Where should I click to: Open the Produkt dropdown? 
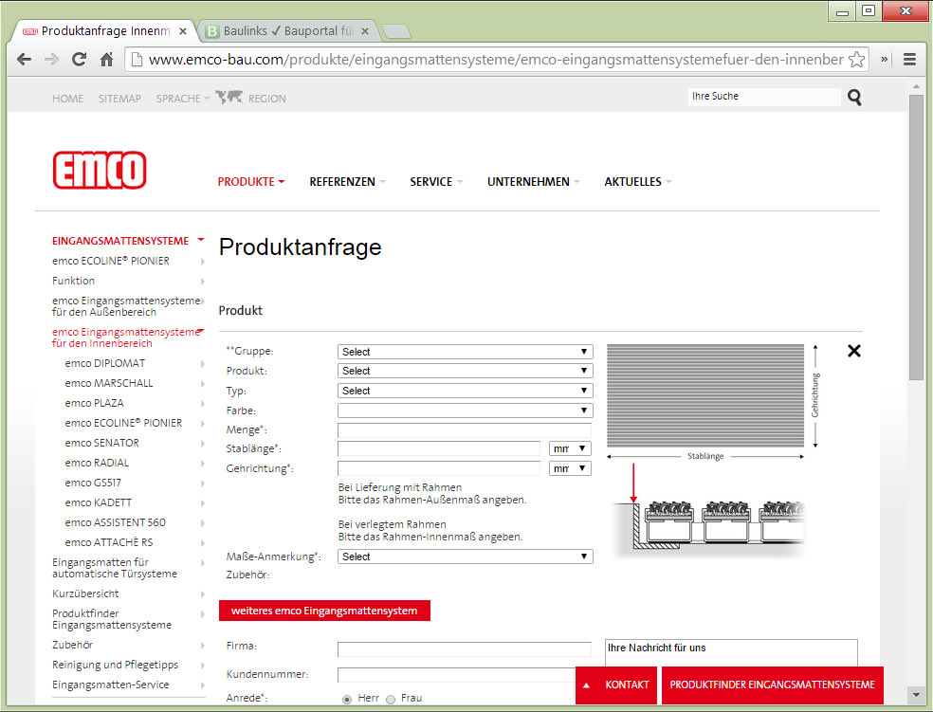tap(465, 371)
